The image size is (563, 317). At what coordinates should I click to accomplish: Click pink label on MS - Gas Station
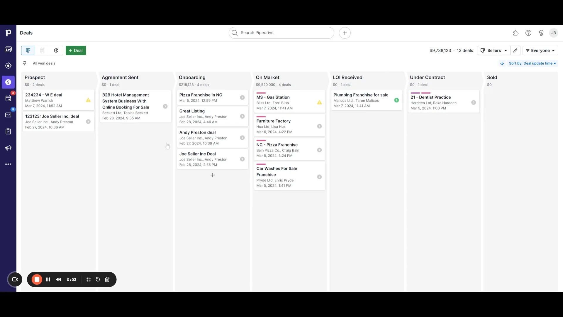[x=261, y=93]
